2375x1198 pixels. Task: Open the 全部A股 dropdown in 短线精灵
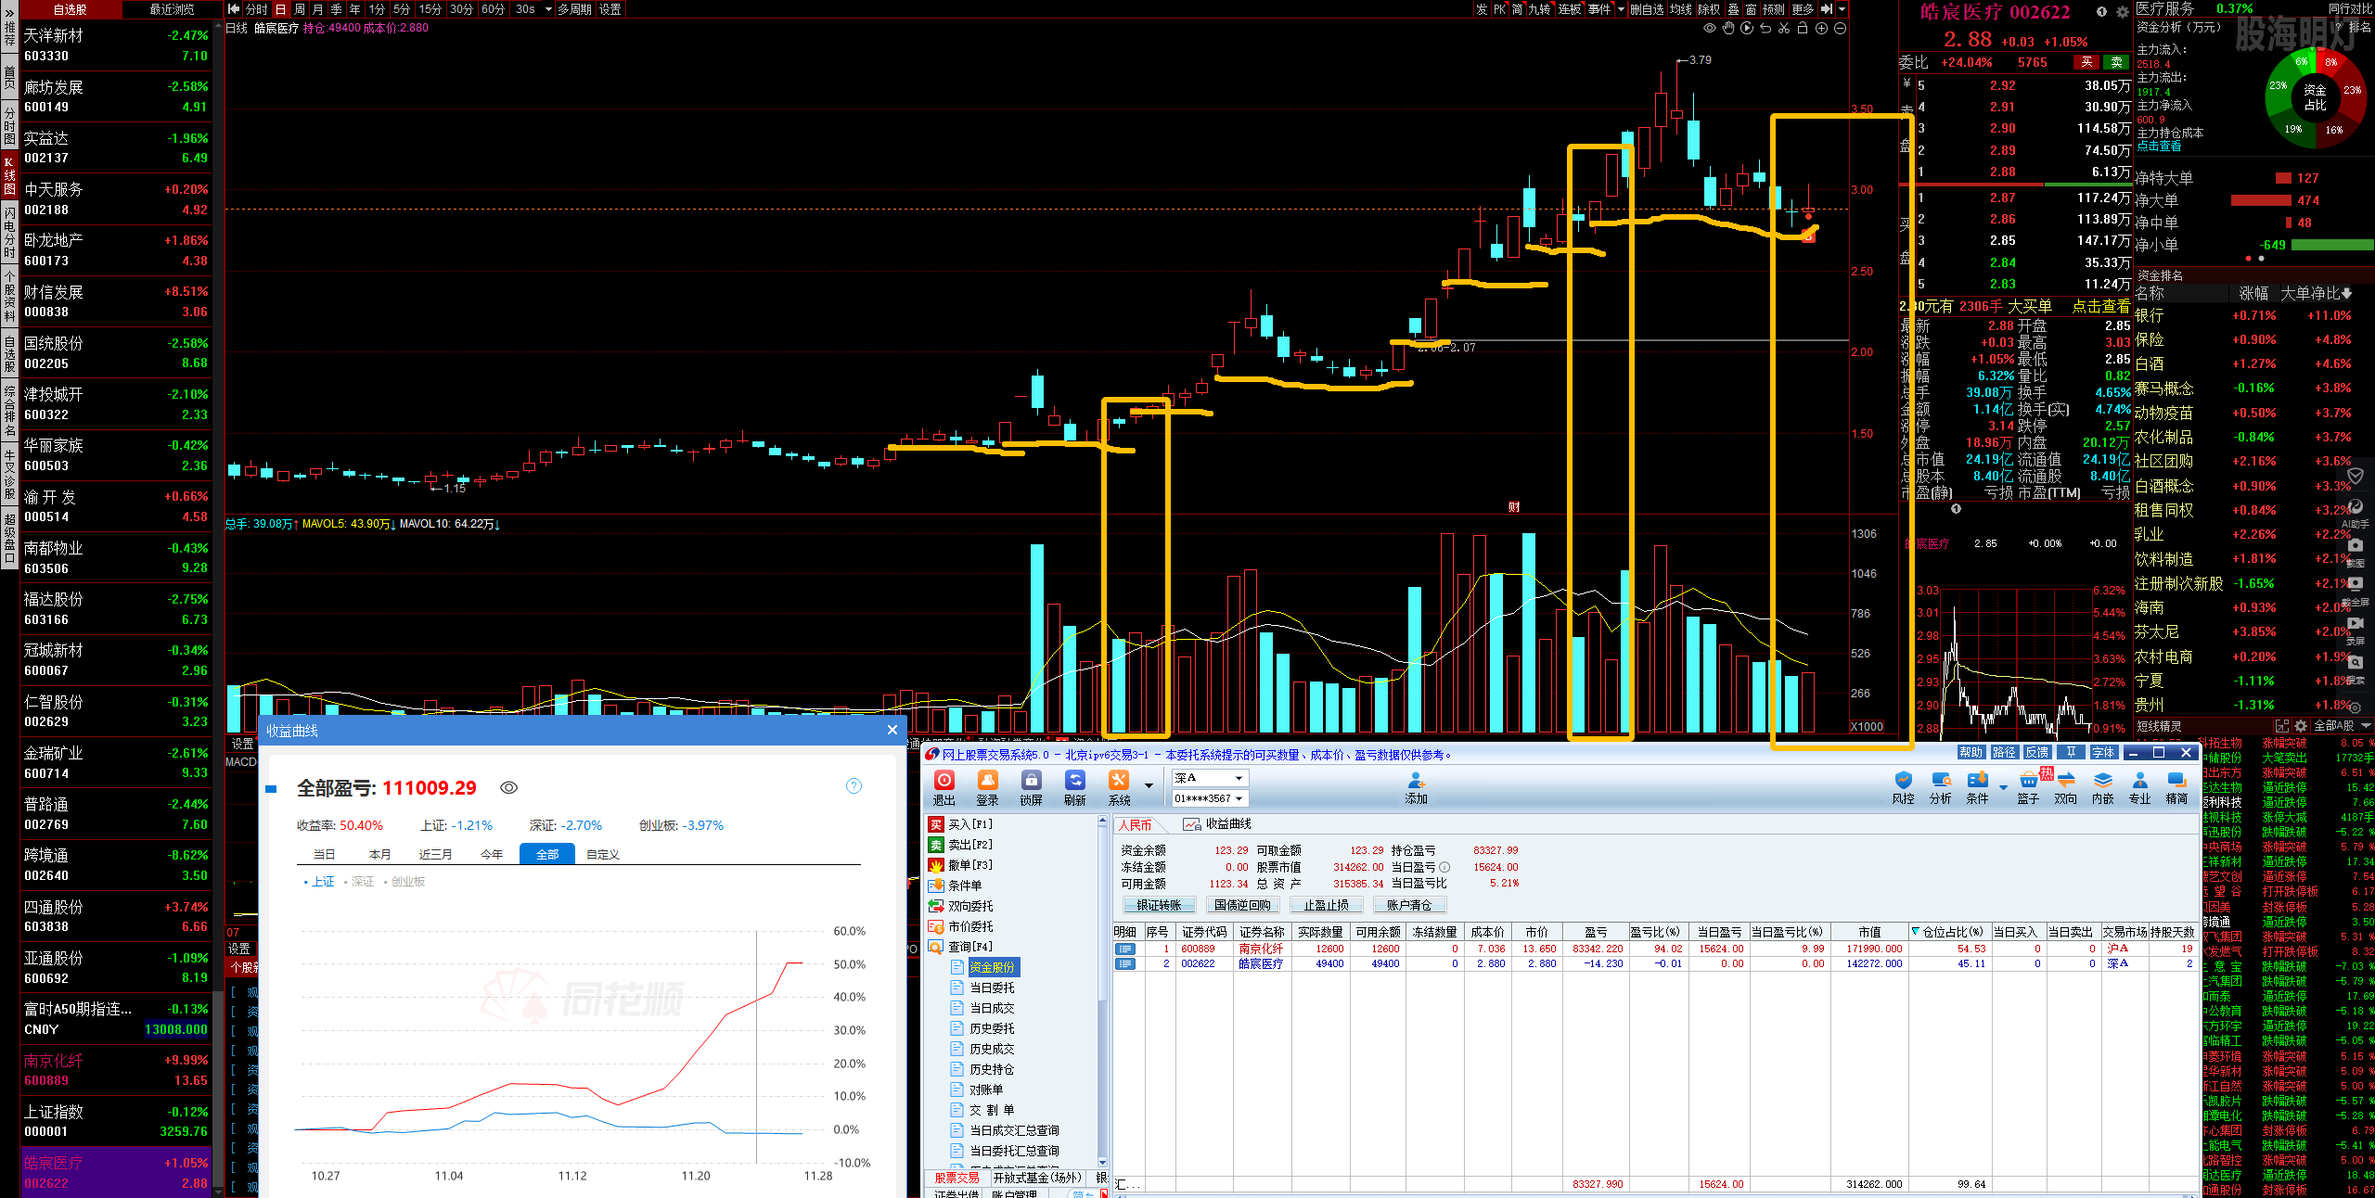[2341, 725]
